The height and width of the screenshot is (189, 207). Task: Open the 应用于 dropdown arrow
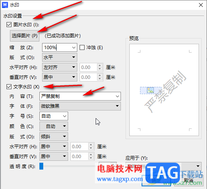click(x=198, y=166)
